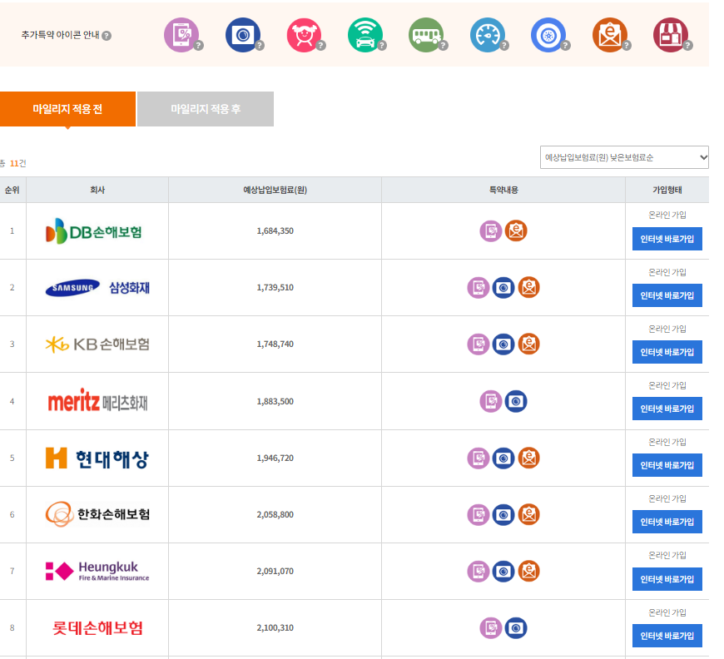Screen dimensions: 724x659
Task: Click the Heungkuk Fire & Marine logo
Action: (97, 572)
